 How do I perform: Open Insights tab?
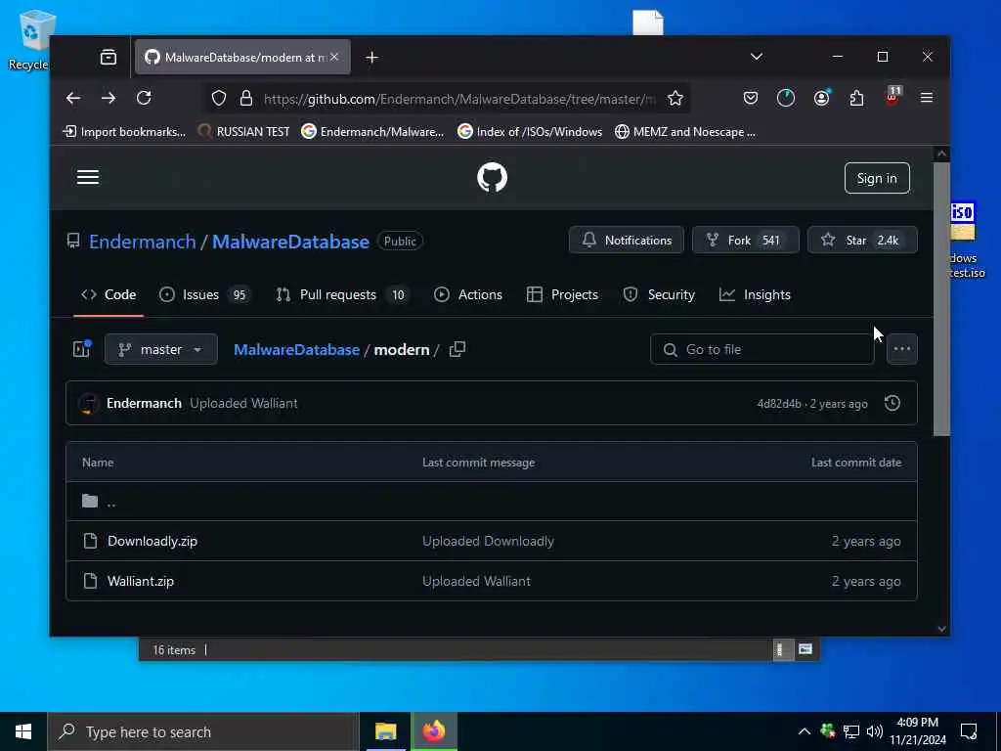click(755, 294)
